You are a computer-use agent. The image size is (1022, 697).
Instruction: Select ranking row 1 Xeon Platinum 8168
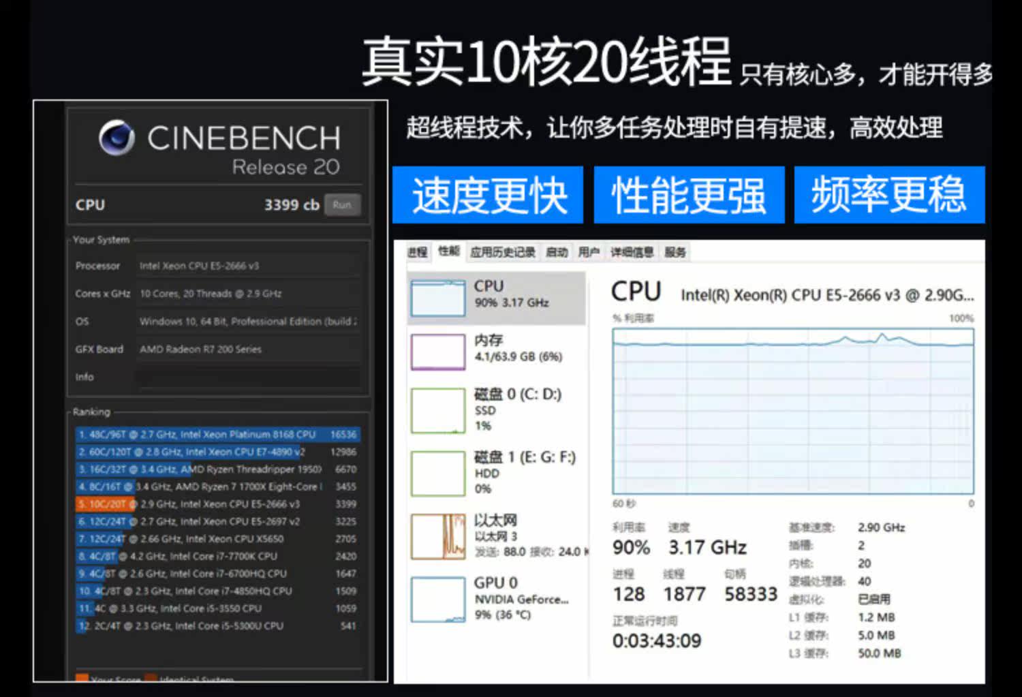click(217, 434)
